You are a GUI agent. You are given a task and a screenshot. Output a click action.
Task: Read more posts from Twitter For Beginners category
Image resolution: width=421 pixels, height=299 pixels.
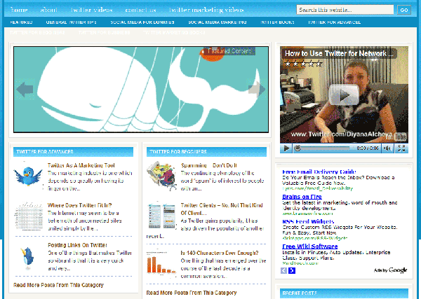point(192,293)
